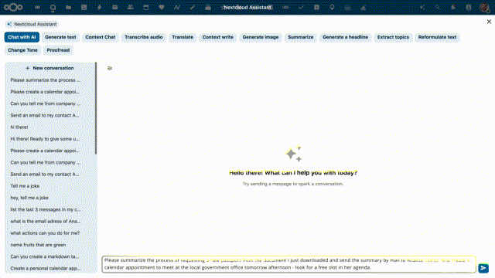This screenshot has width=495, height=278.
Task: Open the Nextcloud logo home link
Action: tap(13, 7)
